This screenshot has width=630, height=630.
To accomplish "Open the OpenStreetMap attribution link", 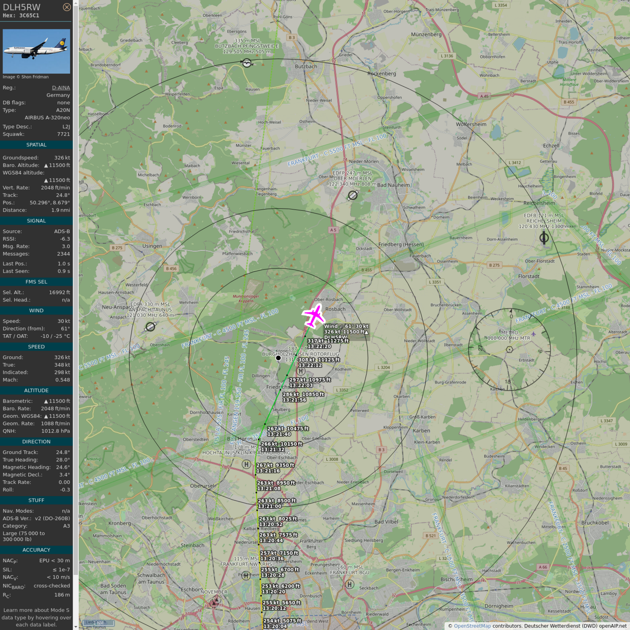I will click(472, 626).
